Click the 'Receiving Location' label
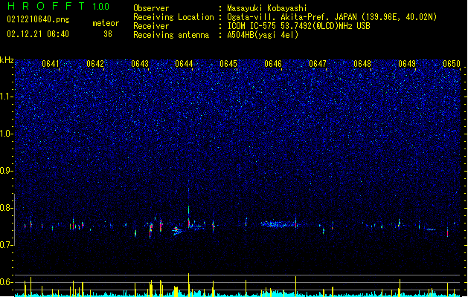 tap(173, 17)
